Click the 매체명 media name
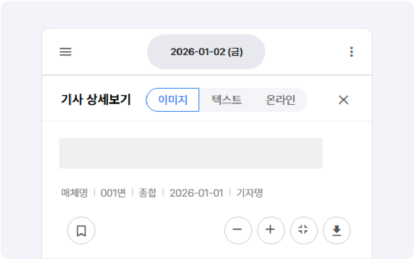The width and height of the screenshot is (414, 259). 73,193
